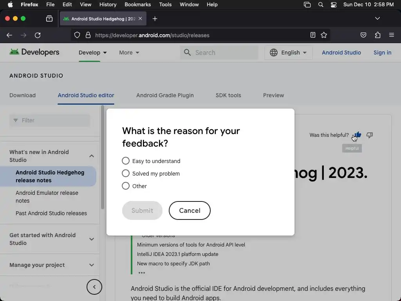Click the filter icon in sidebar
The image size is (401, 301).
[x=16, y=120]
